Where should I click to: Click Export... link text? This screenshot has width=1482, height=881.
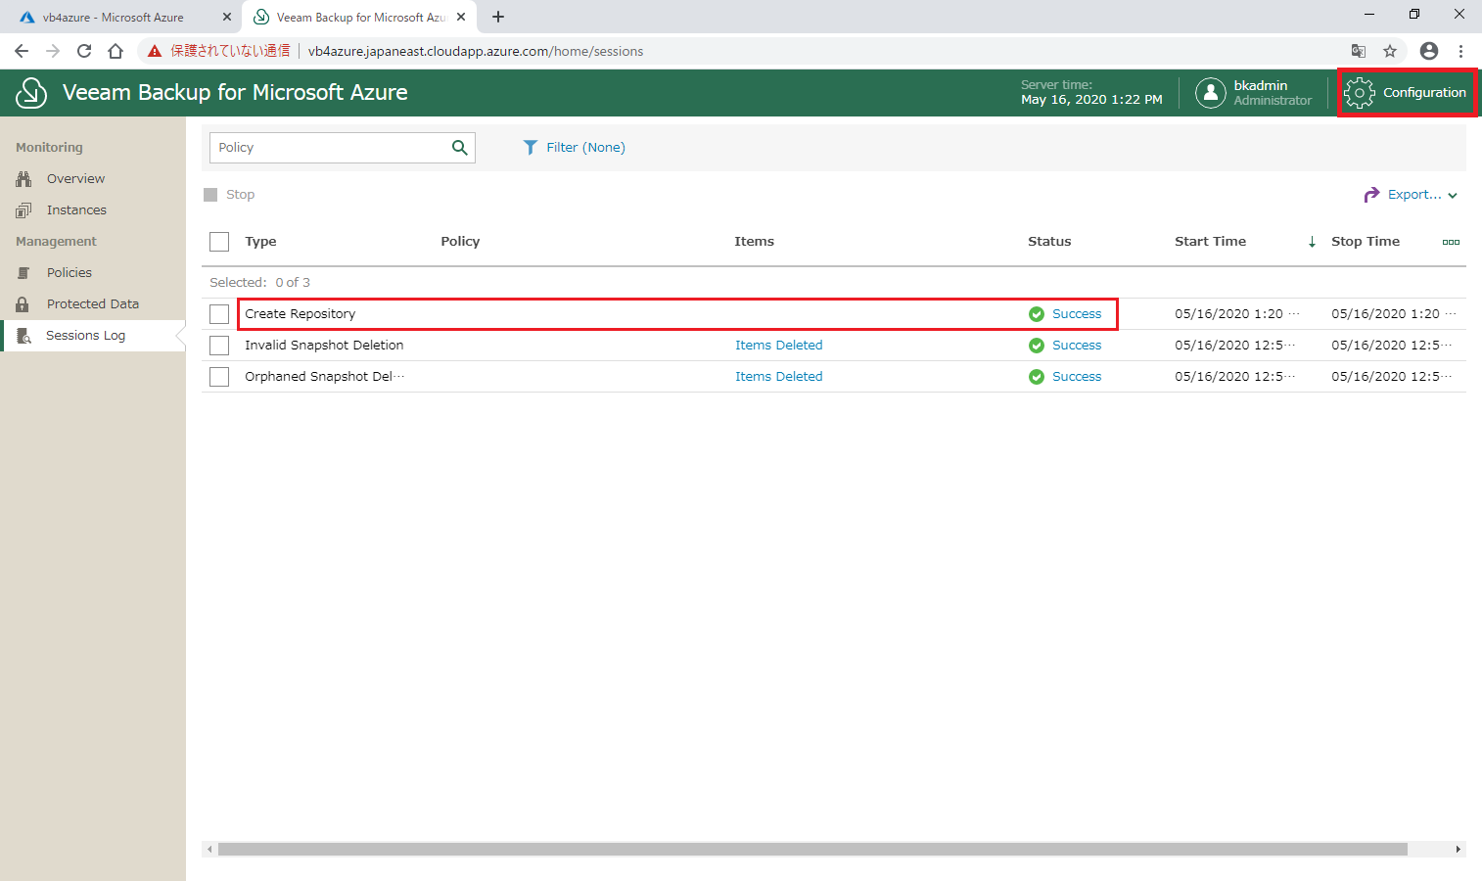1414,195
